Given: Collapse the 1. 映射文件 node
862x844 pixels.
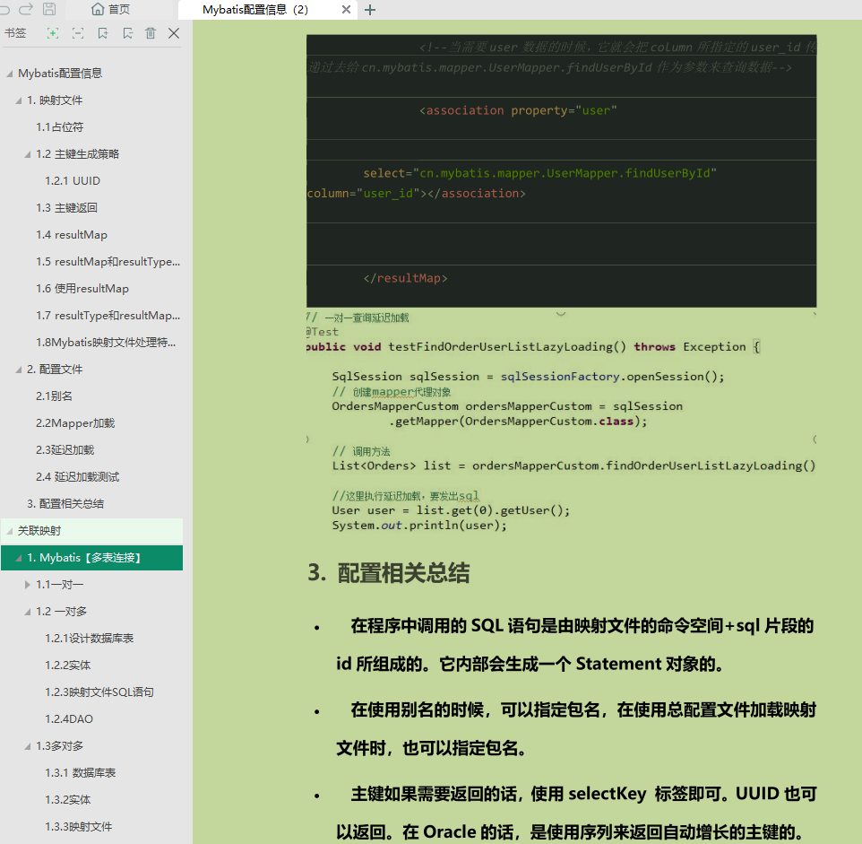Looking at the screenshot, I should pos(19,100).
